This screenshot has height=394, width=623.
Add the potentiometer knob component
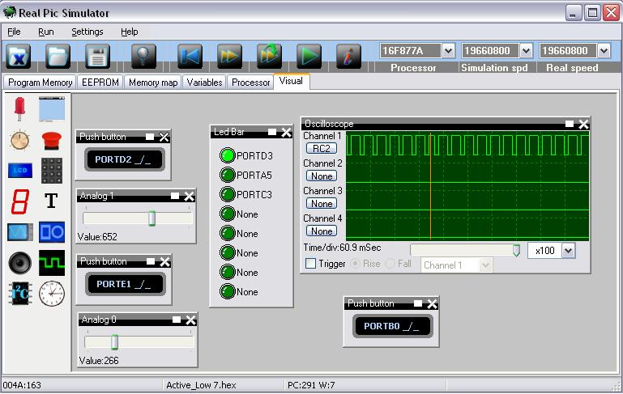(20, 140)
